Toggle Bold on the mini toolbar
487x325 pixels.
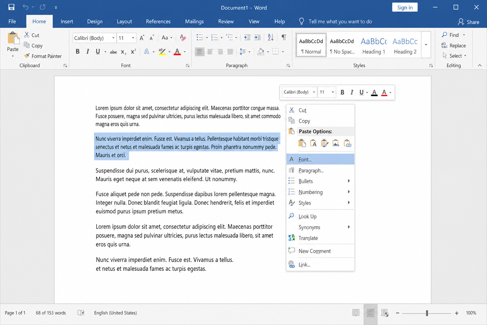coord(342,92)
